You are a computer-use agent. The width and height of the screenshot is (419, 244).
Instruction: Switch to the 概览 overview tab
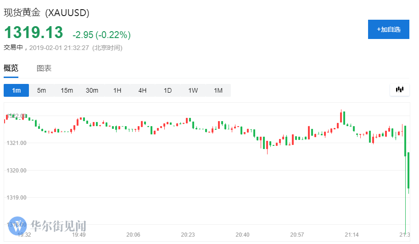point(11,68)
